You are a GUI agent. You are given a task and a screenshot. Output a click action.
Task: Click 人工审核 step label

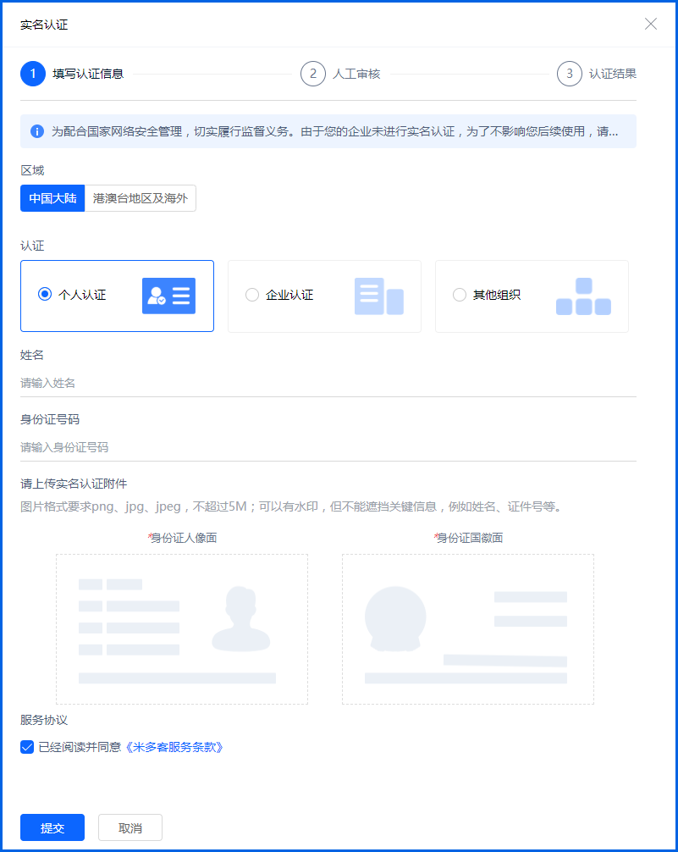356,74
